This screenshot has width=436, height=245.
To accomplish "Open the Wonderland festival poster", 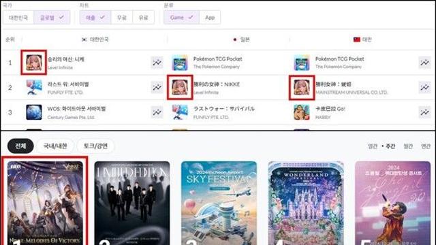I will coord(306,203).
